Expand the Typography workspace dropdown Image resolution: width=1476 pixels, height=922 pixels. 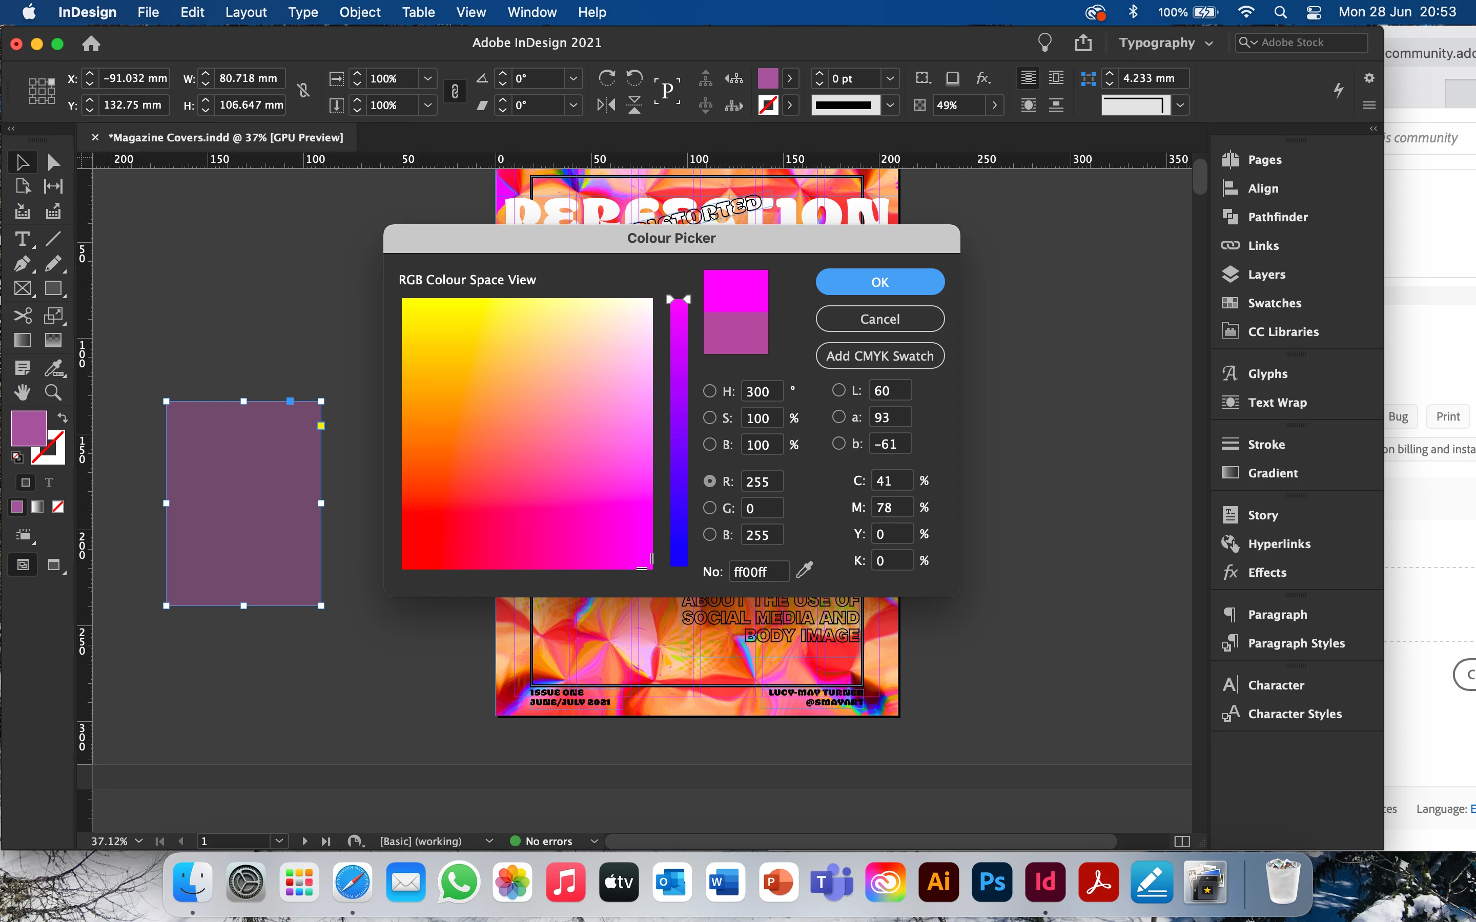tap(1208, 44)
